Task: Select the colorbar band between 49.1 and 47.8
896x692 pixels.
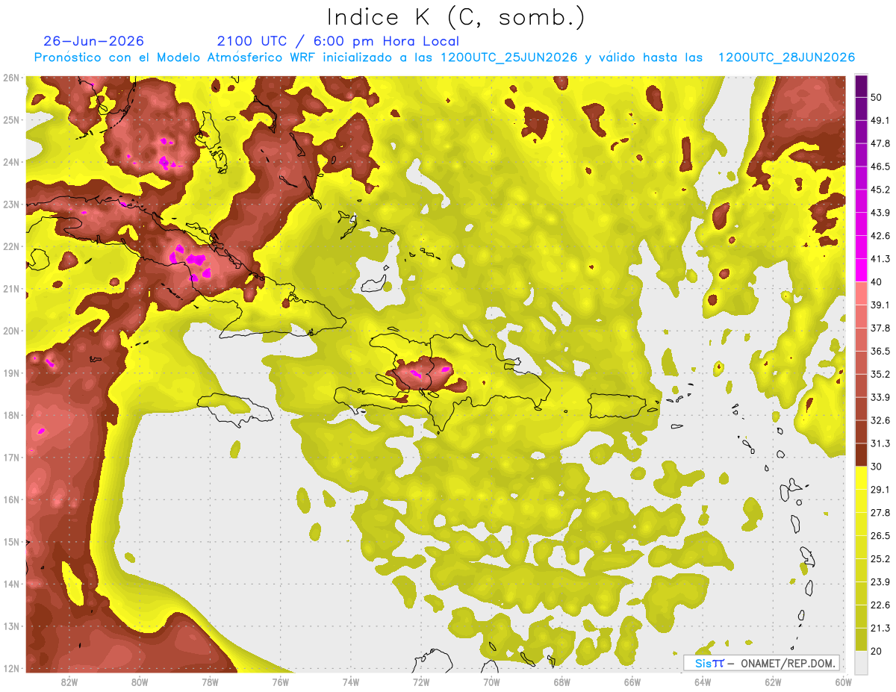Action: [861, 131]
